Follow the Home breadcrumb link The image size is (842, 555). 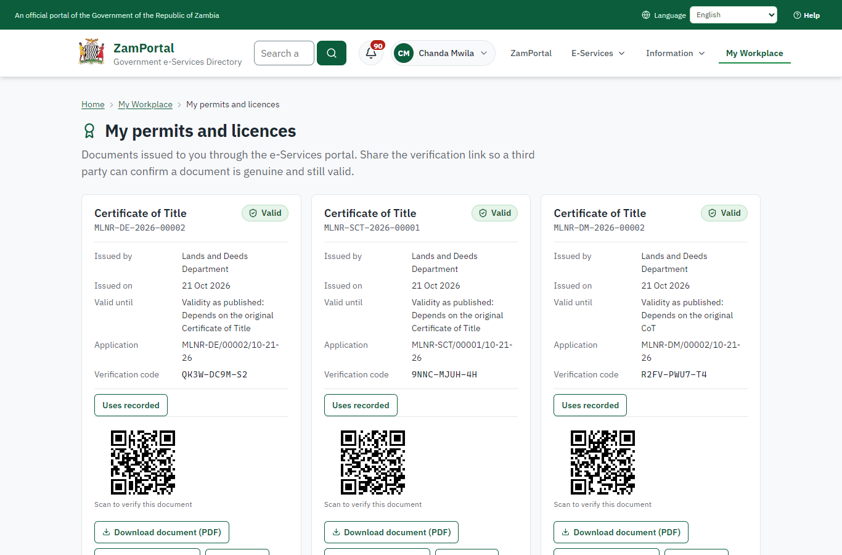pyautogui.click(x=93, y=104)
